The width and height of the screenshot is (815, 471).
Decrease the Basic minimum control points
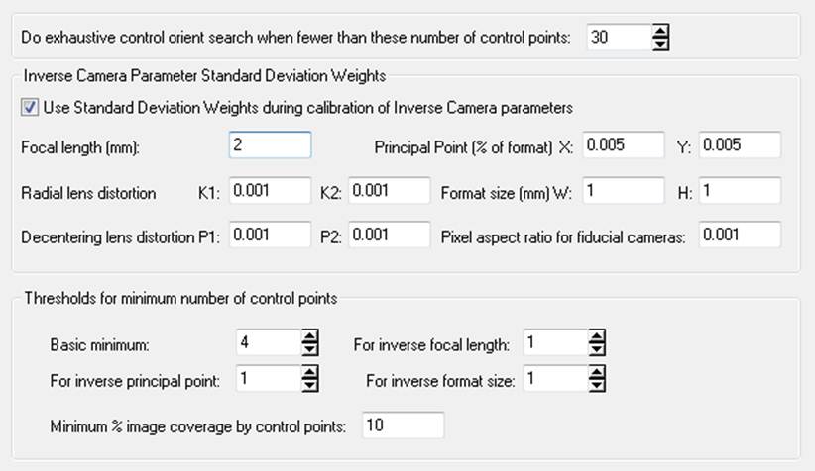[310, 350]
